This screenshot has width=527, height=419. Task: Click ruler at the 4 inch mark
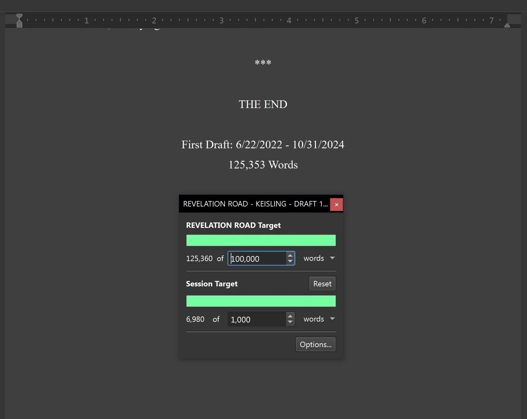click(x=289, y=21)
